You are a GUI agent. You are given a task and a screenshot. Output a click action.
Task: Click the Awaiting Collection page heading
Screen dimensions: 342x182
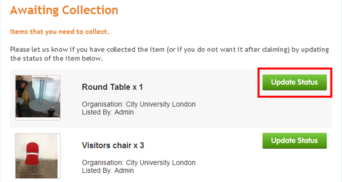coord(64,10)
